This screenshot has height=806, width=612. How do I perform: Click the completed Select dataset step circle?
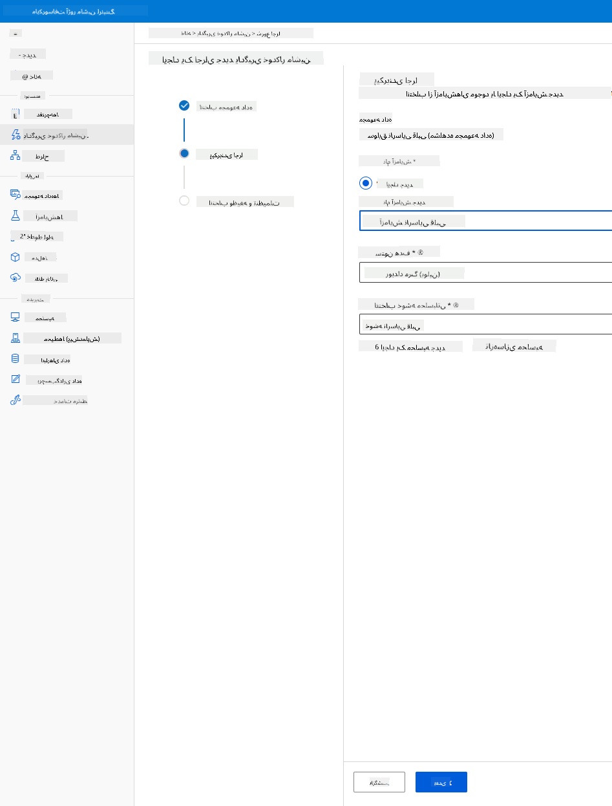click(184, 105)
